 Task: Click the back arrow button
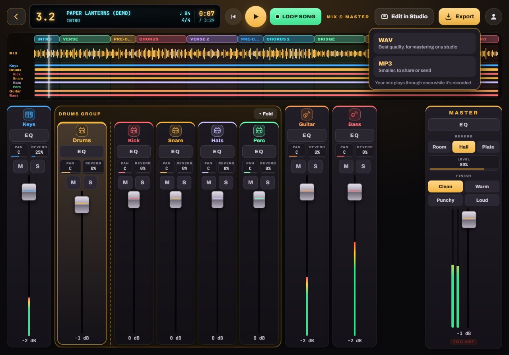pyautogui.click(x=16, y=17)
